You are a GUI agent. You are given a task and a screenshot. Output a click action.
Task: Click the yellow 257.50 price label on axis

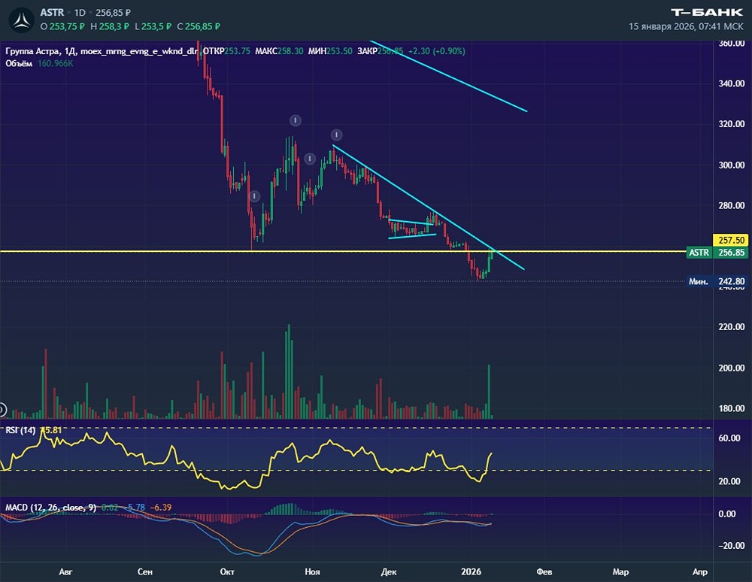tap(731, 240)
